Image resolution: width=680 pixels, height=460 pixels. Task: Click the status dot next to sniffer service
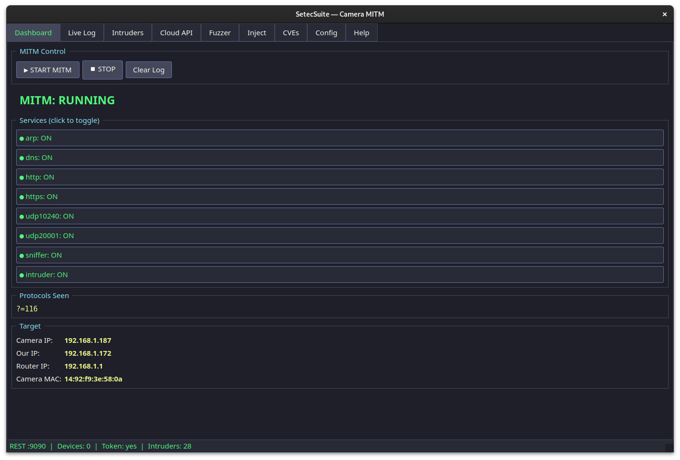click(x=21, y=255)
